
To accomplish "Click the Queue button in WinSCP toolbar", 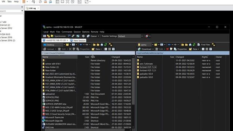I will click(92, 36).
